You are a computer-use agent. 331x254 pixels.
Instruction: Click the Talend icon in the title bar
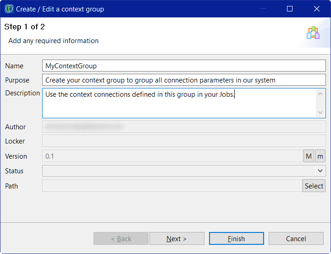pyautogui.click(x=9, y=9)
